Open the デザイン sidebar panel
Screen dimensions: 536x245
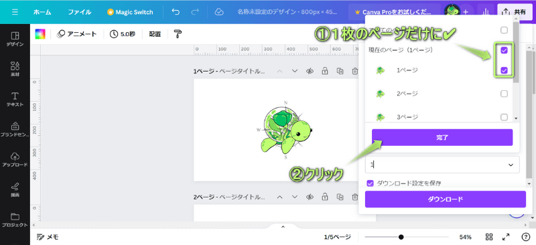coord(15,39)
